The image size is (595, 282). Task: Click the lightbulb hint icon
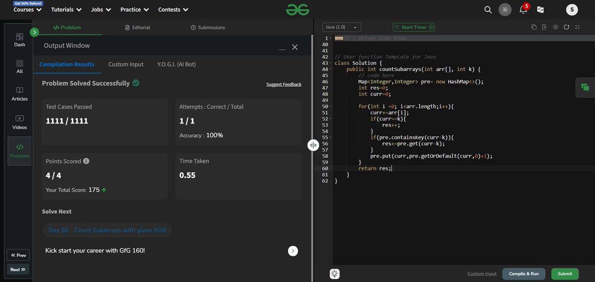(x=335, y=274)
